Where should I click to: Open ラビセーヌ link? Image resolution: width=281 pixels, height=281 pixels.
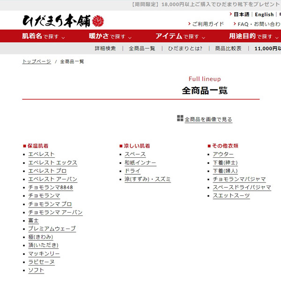click(41, 262)
